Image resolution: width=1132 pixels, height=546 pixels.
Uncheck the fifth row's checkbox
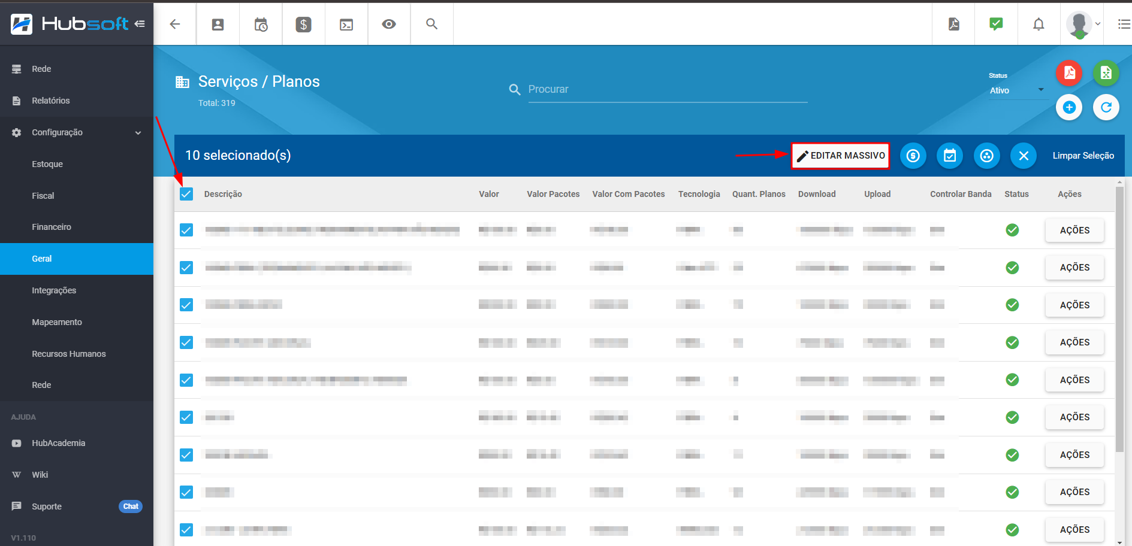pos(186,380)
